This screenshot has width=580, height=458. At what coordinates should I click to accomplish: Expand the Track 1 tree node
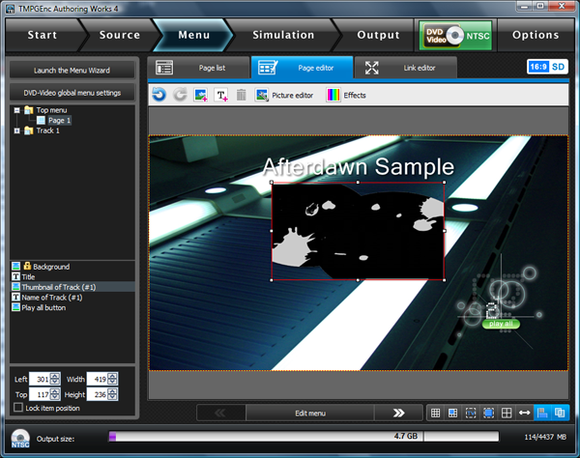(x=17, y=130)
